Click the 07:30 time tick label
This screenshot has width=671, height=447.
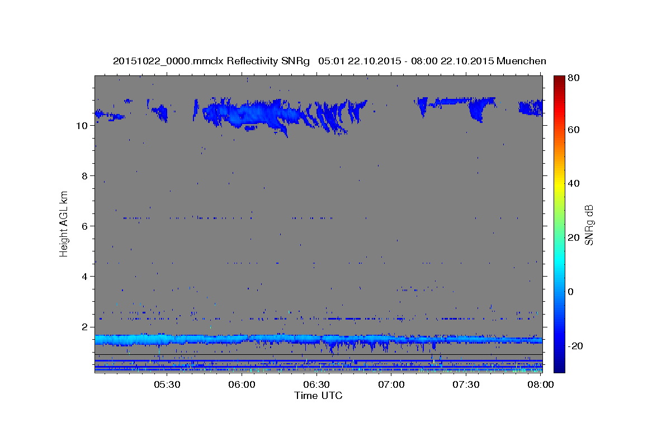[466, 384]
